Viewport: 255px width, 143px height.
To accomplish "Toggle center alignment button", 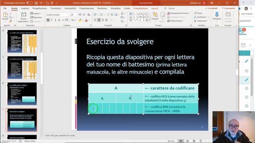I will click(x=99, y=20).
